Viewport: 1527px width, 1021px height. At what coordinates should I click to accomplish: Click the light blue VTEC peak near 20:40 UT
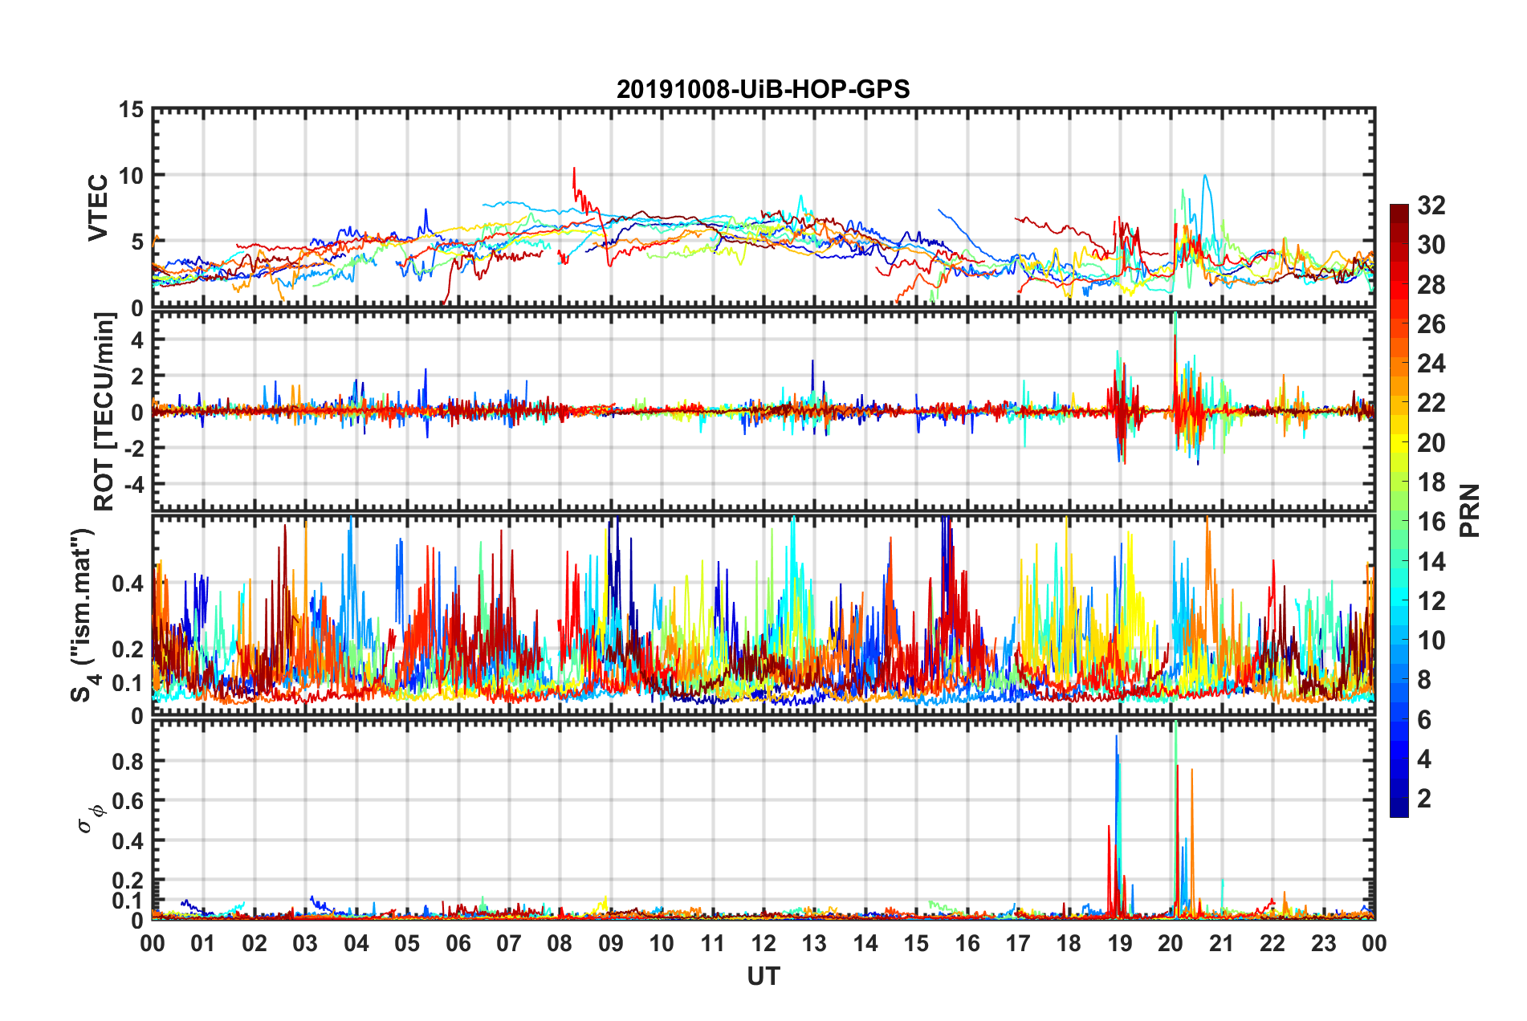click(x=1204, y=177)
